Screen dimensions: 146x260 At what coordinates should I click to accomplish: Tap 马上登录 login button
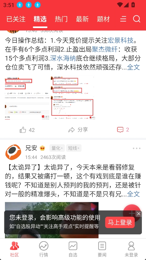[x=120, y=222]
